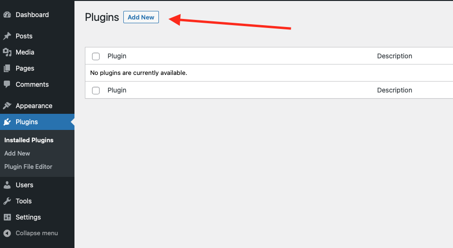
Task: Click the Comments speech bubble icon
Action: coord(7,84)
